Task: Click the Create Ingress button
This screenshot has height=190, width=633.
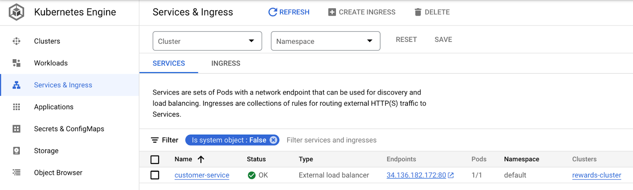Action: pyautogui.click(x=362, y=12)
